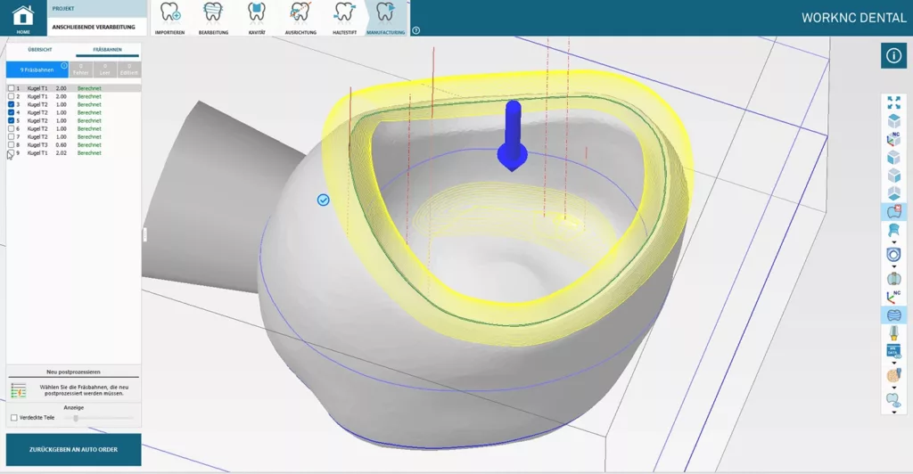Check the checkbox for toolpath 1
The image size is (913, 474).
11,88
